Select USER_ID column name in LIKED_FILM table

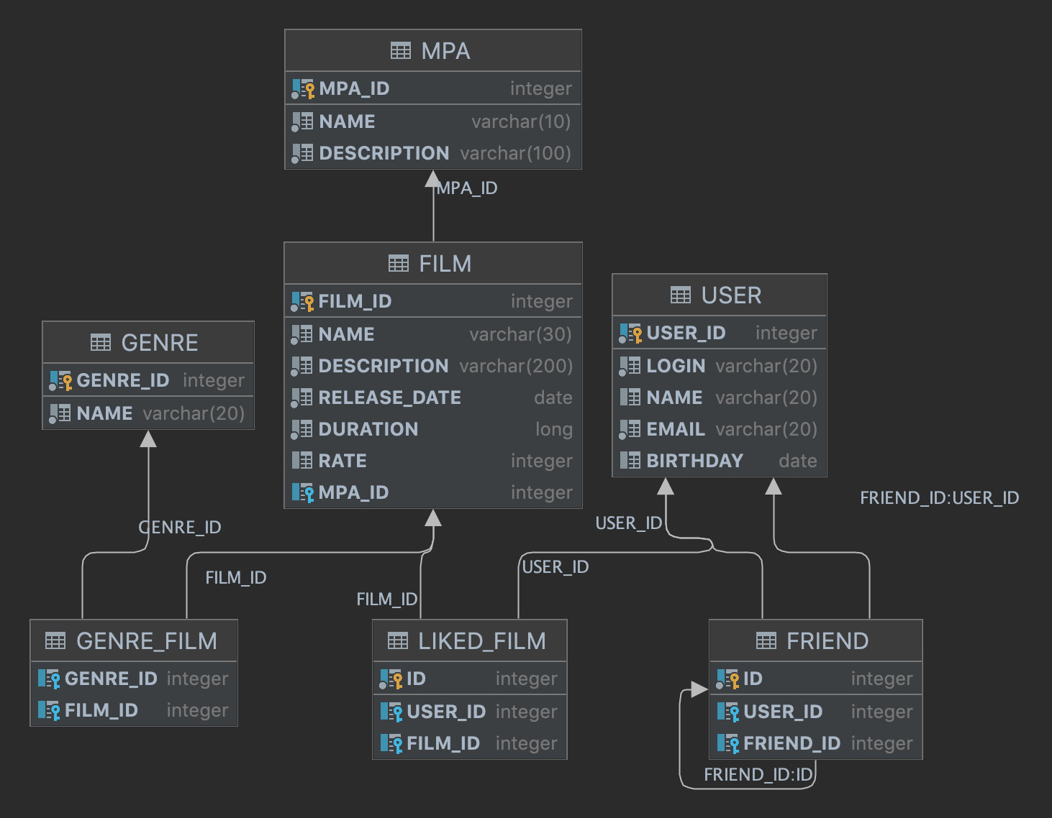[x=446, y=712]
